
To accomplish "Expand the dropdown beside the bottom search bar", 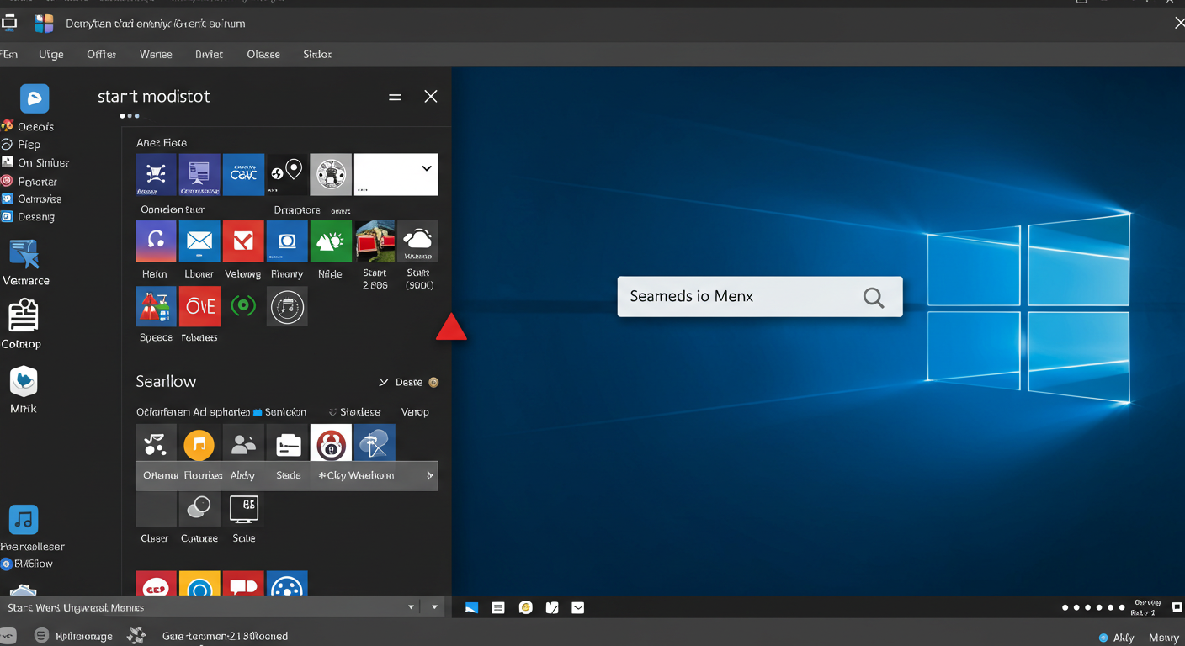I will coord(412,606).
